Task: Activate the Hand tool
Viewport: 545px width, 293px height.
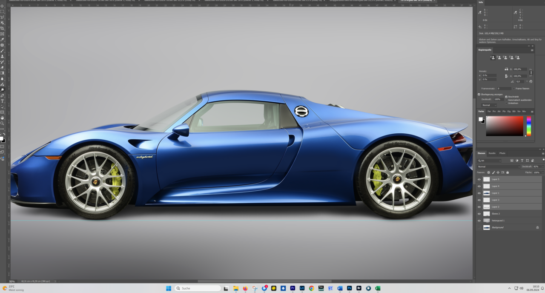Action: point(2,118)
